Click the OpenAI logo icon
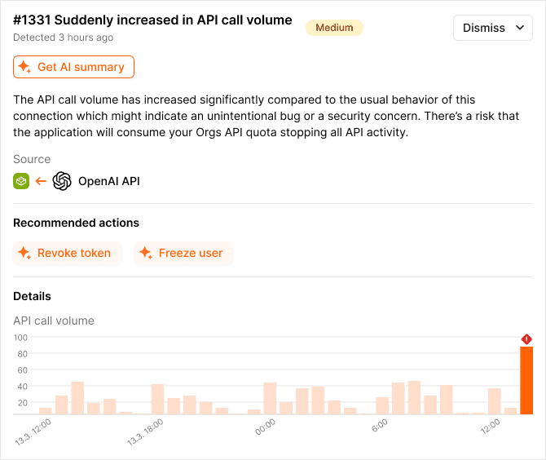 click(62, 181)
